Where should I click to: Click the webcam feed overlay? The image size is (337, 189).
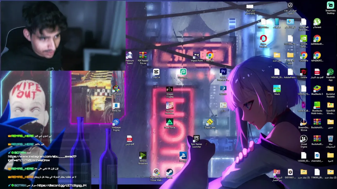coord(63,35)
